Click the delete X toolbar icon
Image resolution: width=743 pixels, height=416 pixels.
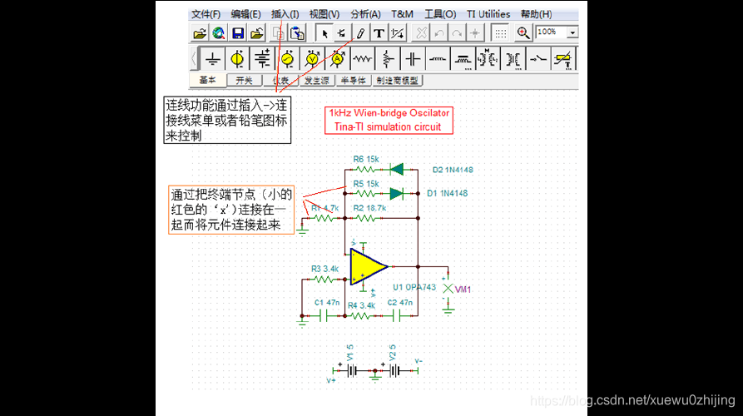point(421,33)
